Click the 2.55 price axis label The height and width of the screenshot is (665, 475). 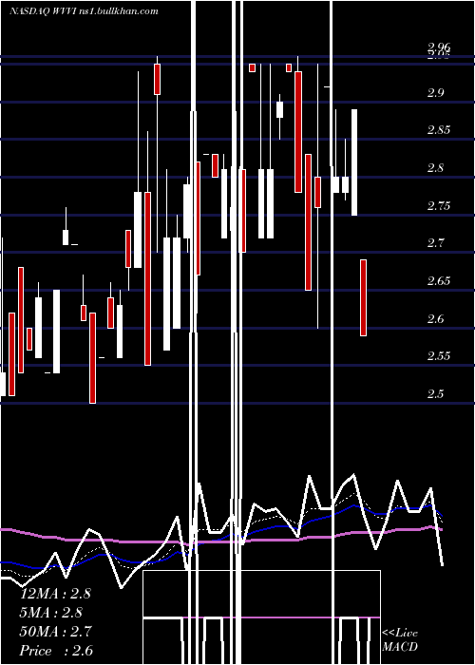(x=439, y=356)
